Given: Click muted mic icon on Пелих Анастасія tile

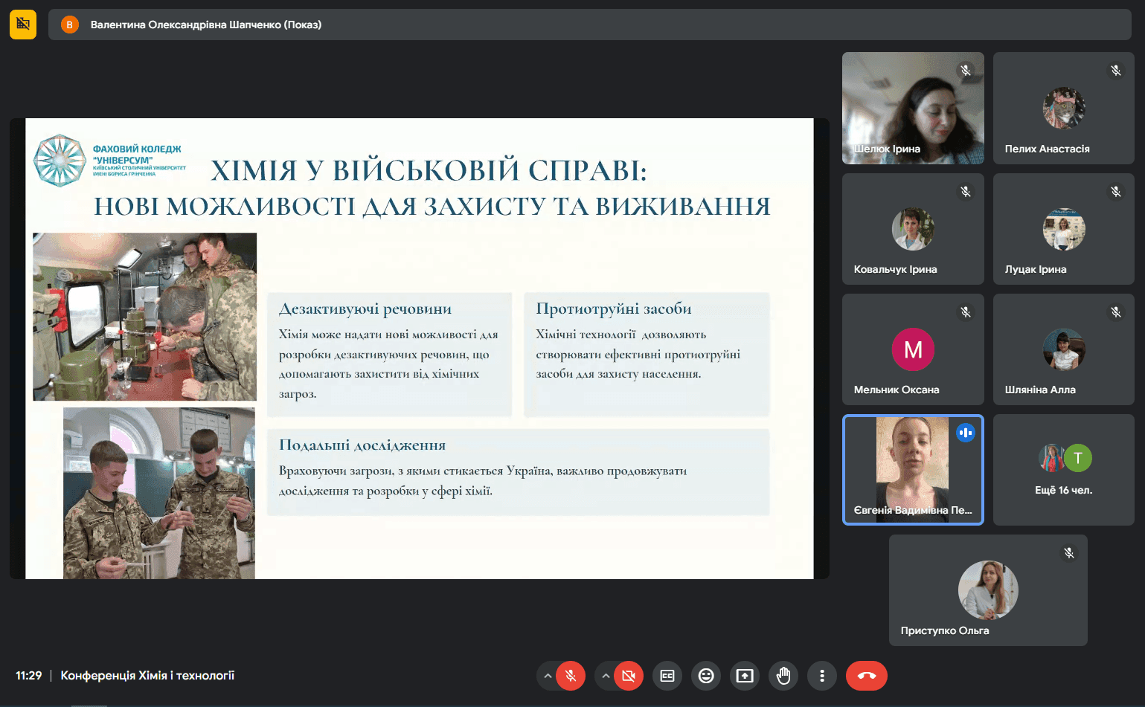Looking at the screenshot, I should tap(1116, 71).
